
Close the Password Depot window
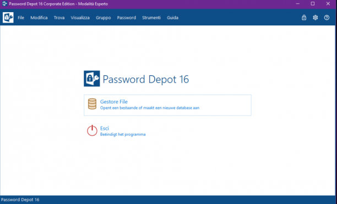[x=328, y=4]
